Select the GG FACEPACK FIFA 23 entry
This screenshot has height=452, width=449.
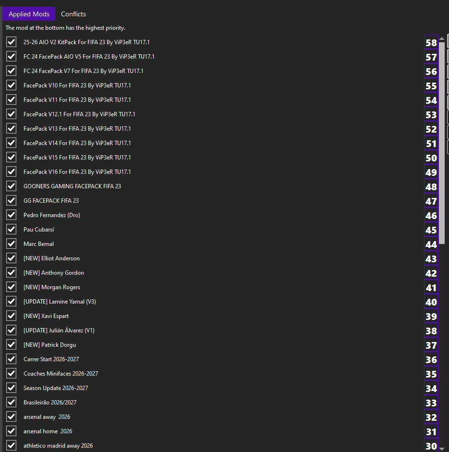tap(51, 201)
